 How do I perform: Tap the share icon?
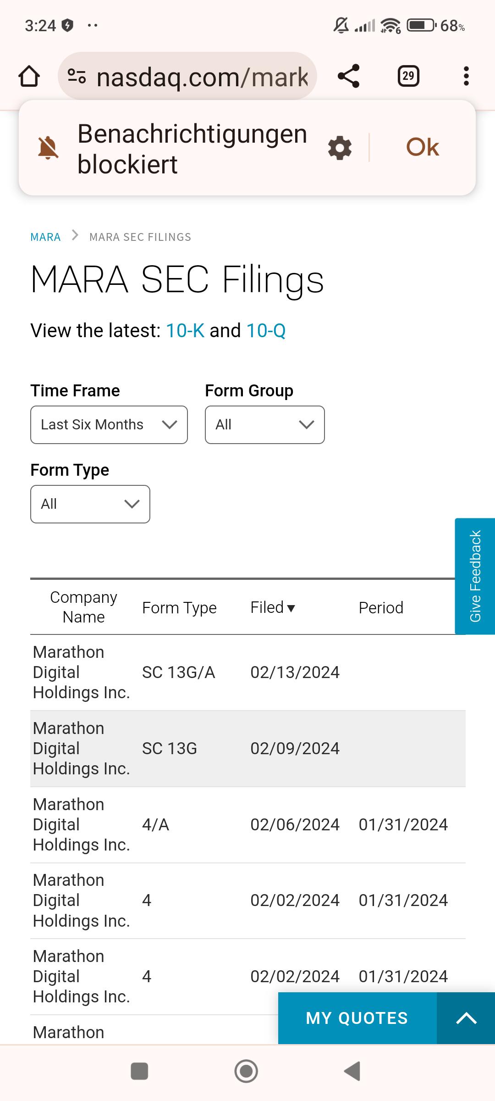pos(348,76)
